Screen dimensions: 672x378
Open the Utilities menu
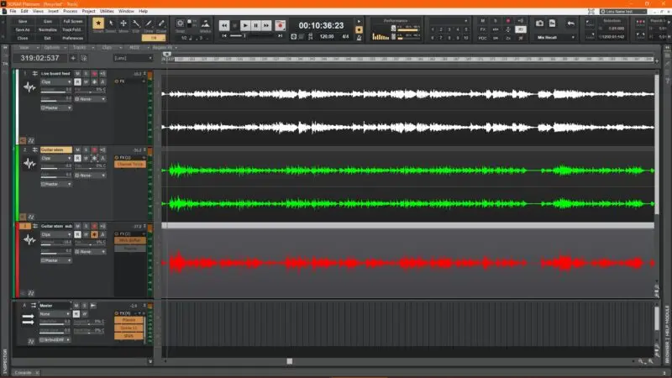coord(106,11)
